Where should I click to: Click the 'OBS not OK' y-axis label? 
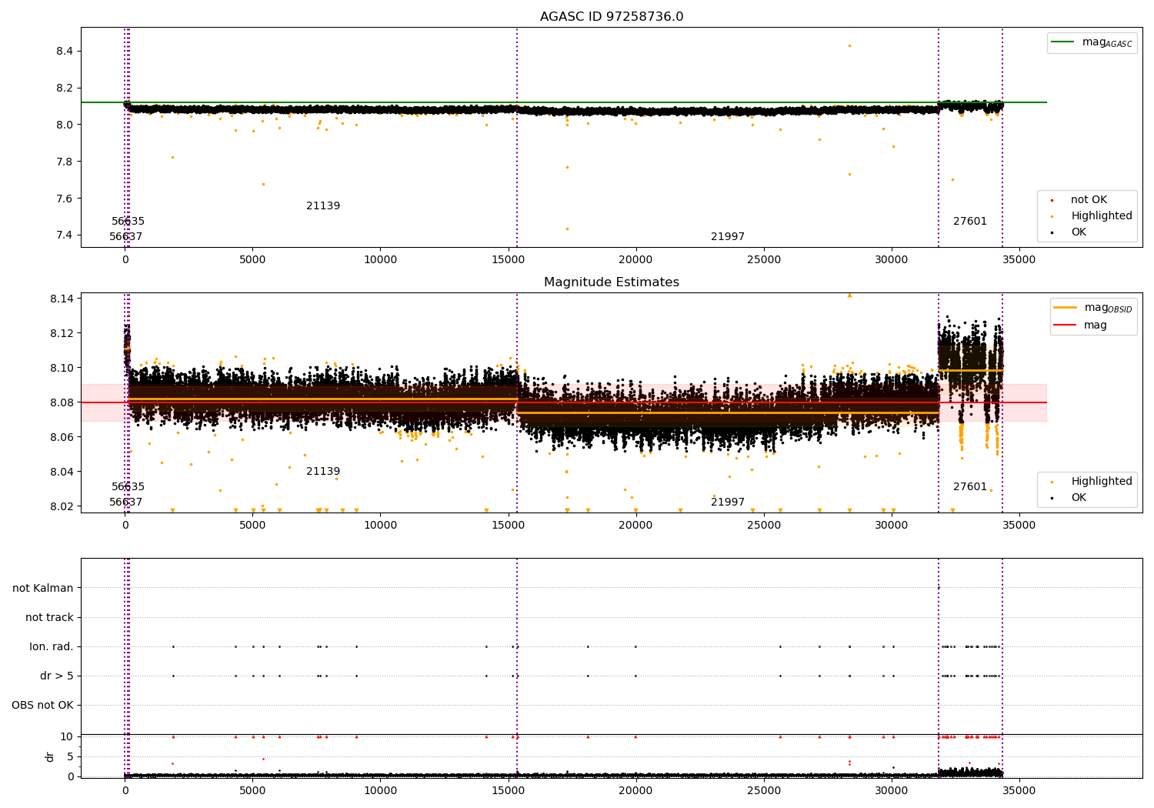click(x=43, y=705)
